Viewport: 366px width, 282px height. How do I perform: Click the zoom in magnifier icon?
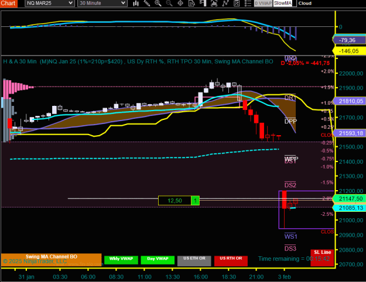point(158,4)
